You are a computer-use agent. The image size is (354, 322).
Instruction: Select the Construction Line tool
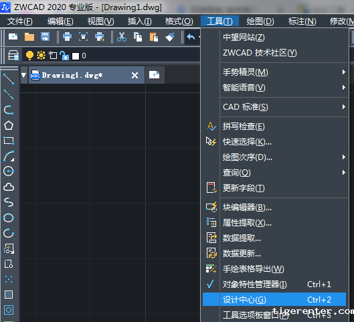pos(9,94)
